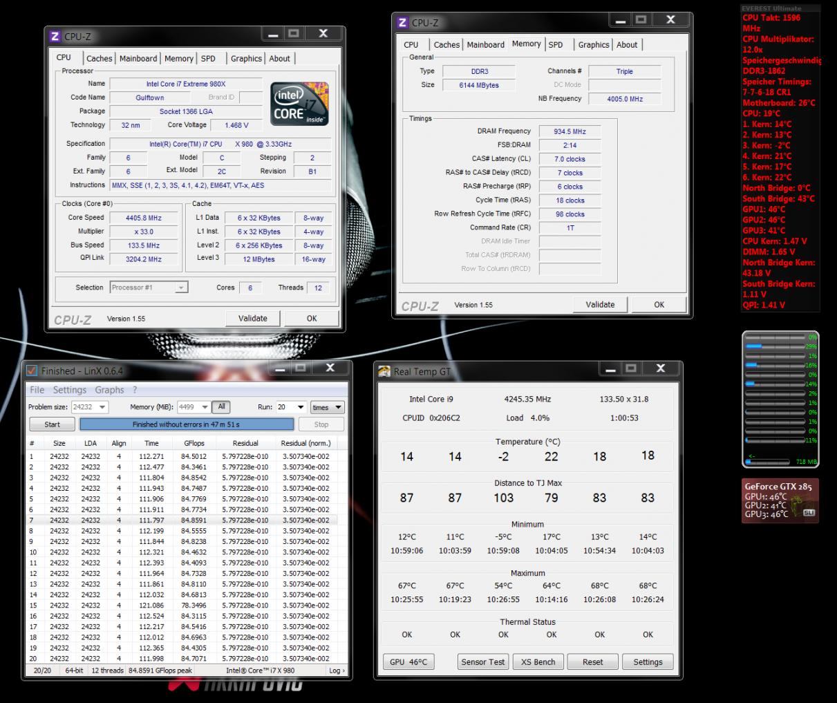Click the CPU-Z app icon in CPU window title
837x703 pixels.
(55, 36)
